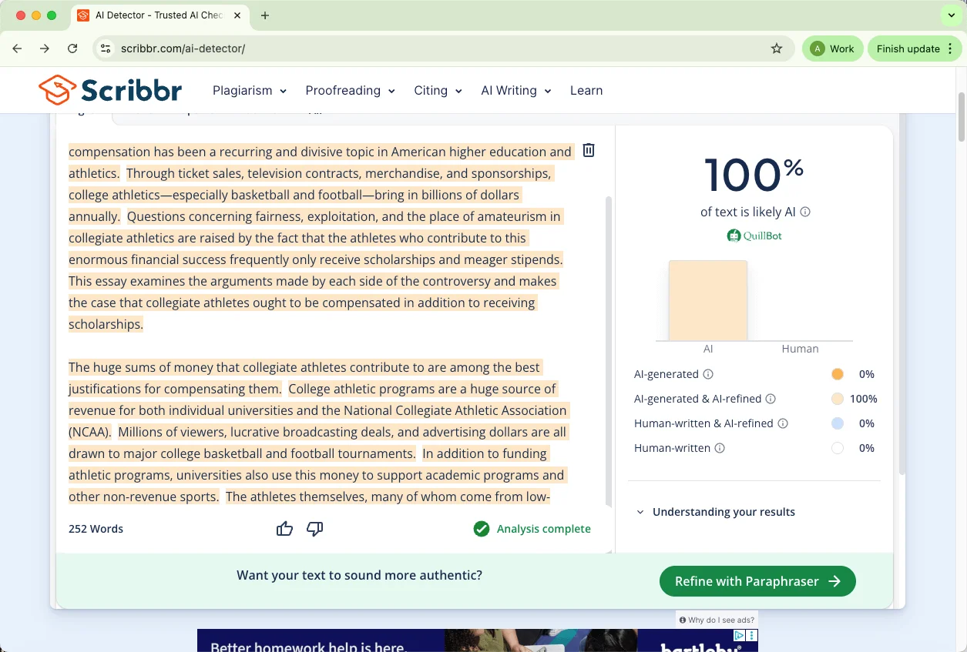Click the thumbs down feedback icon

point(314,529)
